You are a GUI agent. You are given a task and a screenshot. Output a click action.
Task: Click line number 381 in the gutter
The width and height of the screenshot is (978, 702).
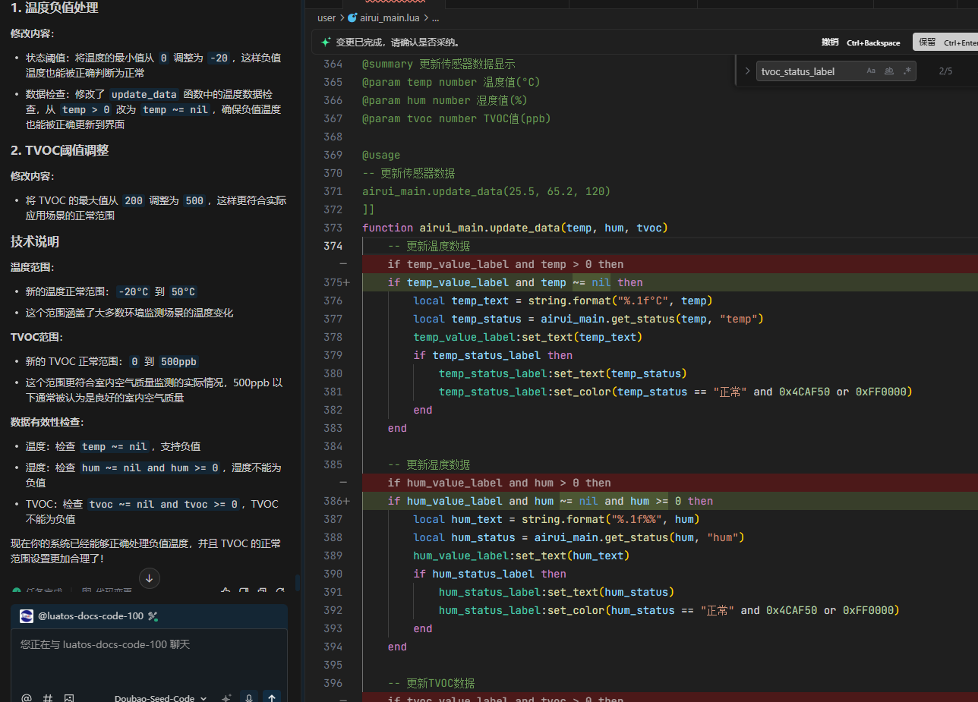tap(333, 392)
